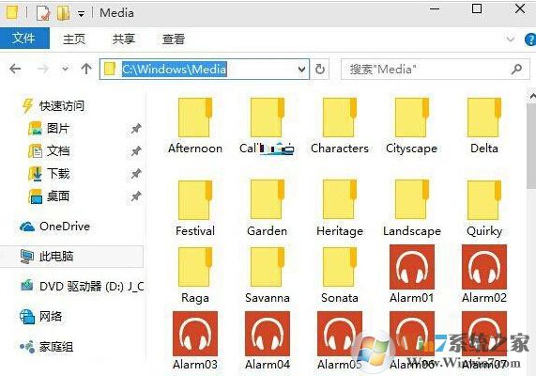Screen dimensions: 536x376
Task: Open the Savanna folder
Action: pyautogui.click(x=267, y=275)
